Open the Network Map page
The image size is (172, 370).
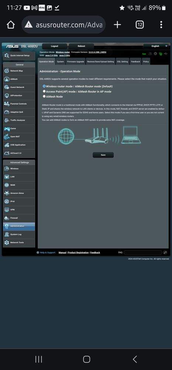(19, 71)
